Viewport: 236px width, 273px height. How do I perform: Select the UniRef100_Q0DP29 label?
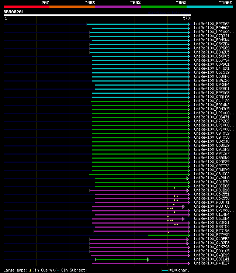212,162
